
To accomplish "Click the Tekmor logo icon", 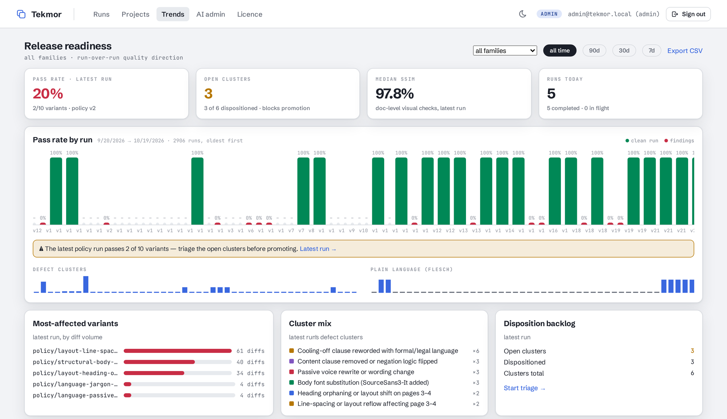I will (21, 14).
